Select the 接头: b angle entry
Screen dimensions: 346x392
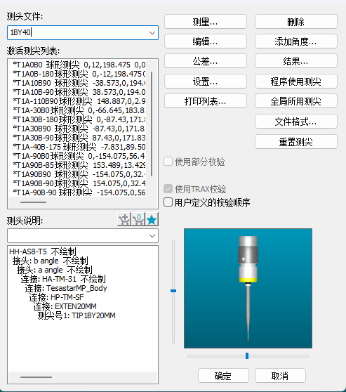click(x=51, y=261)
